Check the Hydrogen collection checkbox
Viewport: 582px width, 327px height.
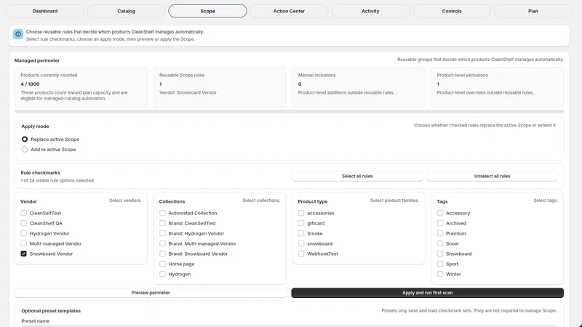tap(162, 274)
